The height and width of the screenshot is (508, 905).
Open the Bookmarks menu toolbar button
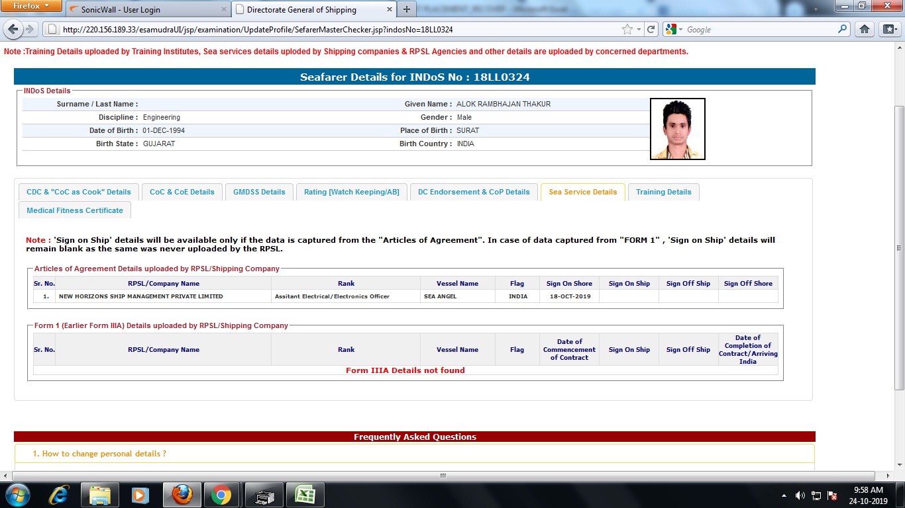tap(888, 29)
